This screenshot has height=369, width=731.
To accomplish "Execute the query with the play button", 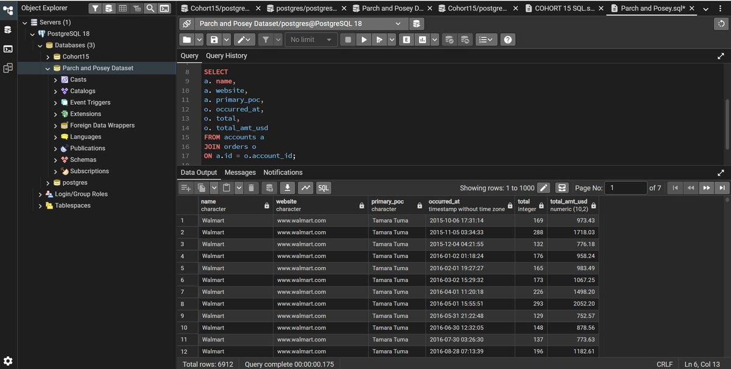I will pyautogui.click(x=364, y=40).
